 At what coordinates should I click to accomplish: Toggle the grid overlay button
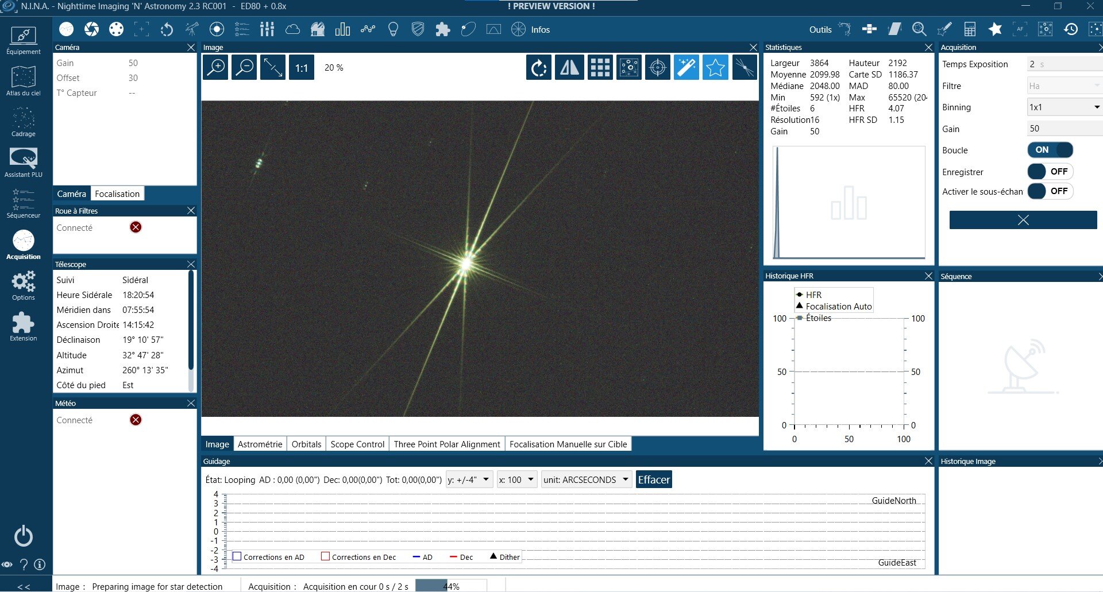coord(600,68)
